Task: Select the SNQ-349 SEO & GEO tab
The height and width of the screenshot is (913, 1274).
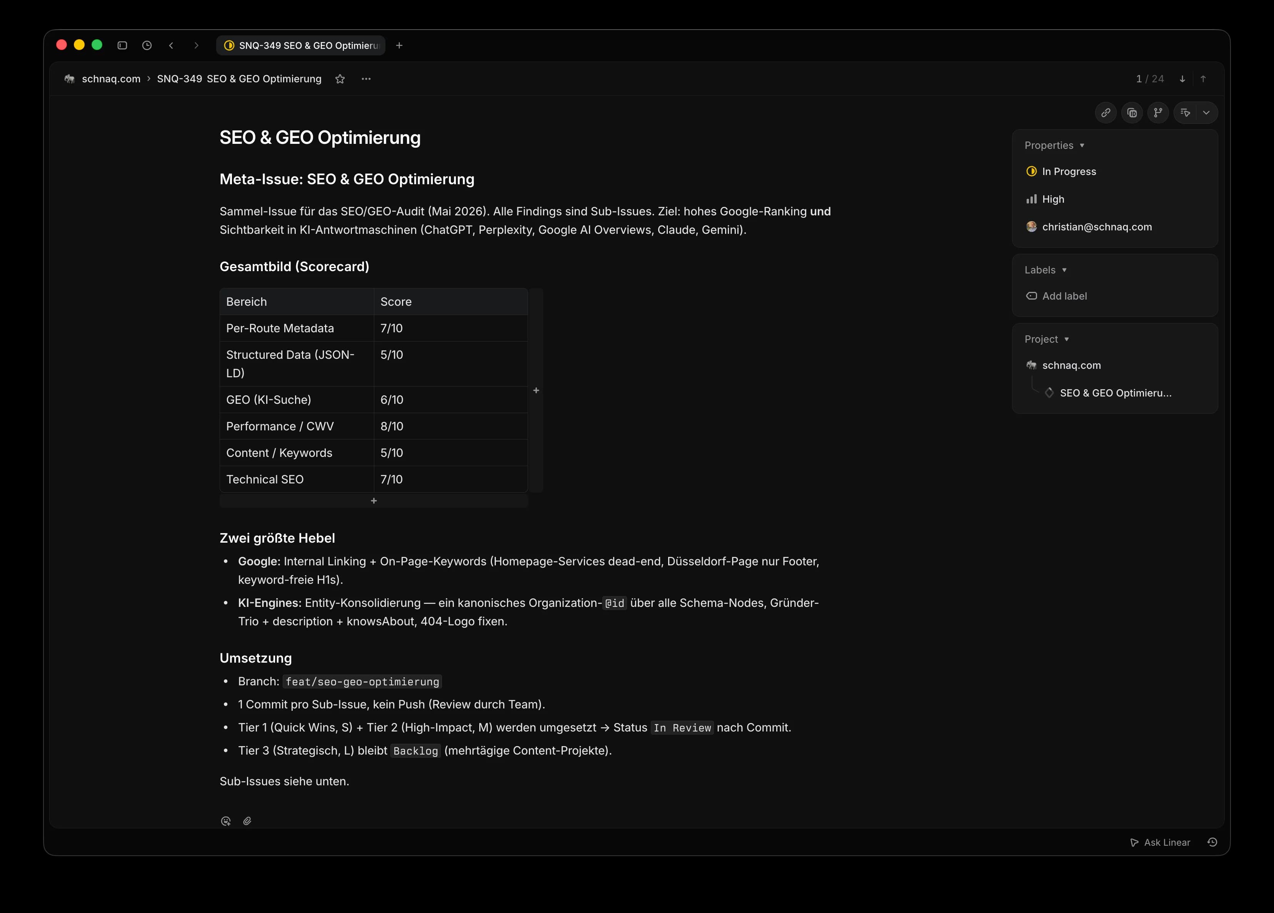Action: point(300,45)
